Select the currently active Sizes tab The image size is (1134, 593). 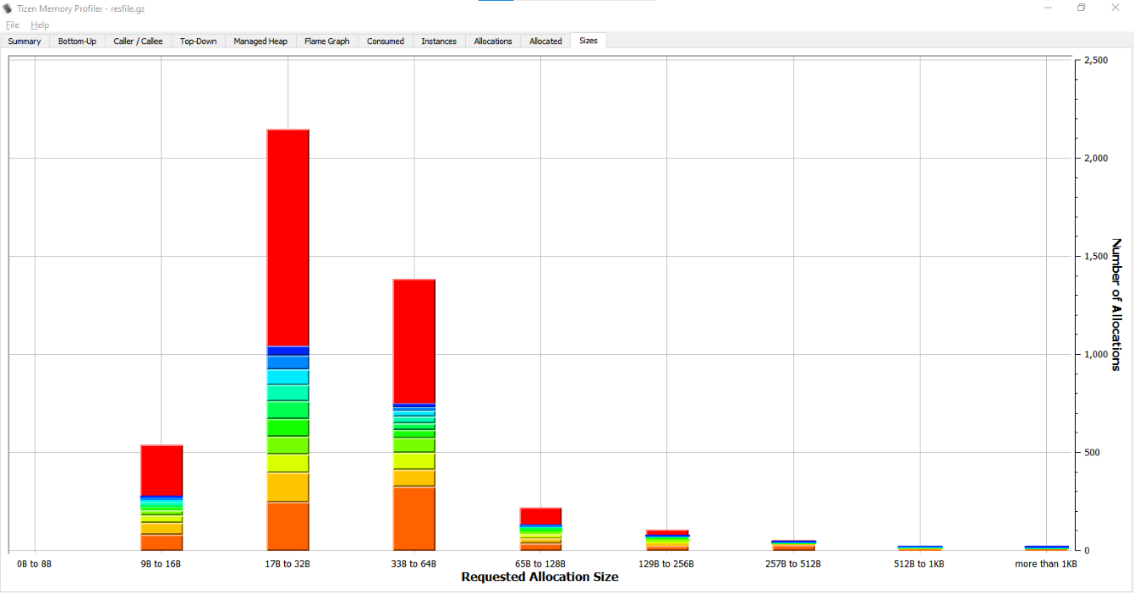588,41
